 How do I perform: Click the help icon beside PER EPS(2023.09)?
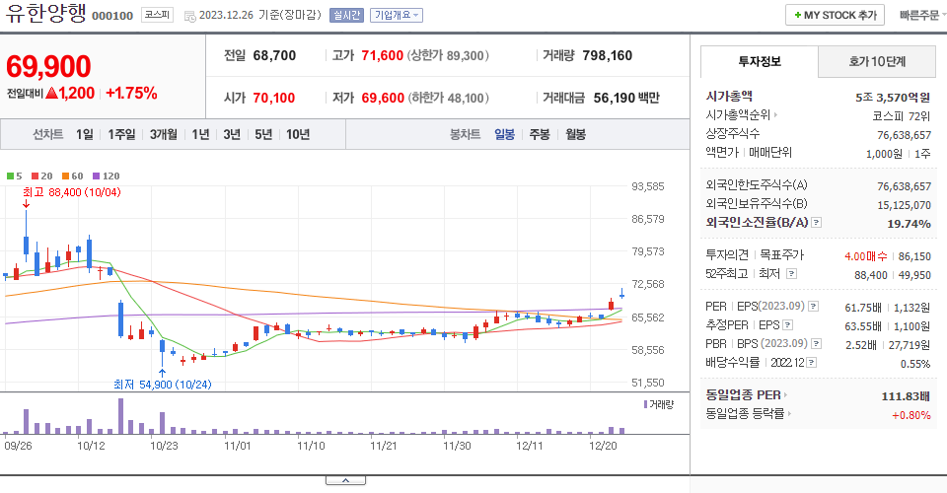(814, 307)
